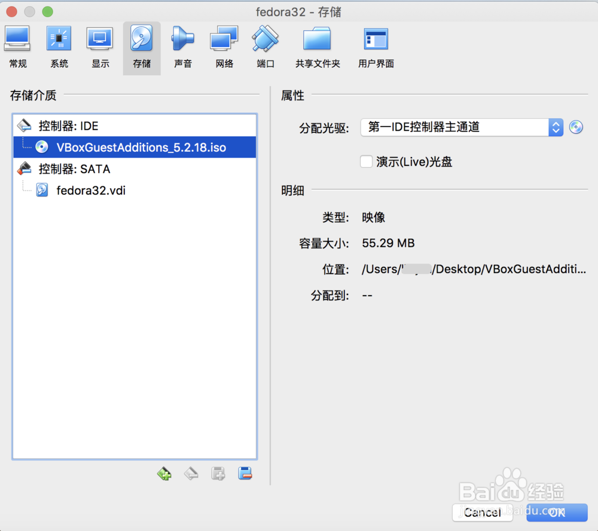
Task: Click the OK button
Action: (557, 512)
